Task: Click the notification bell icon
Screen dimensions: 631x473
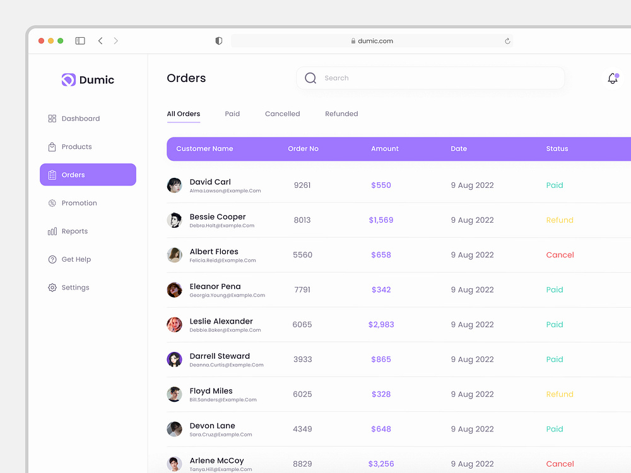Action: [x=612, y=78]
